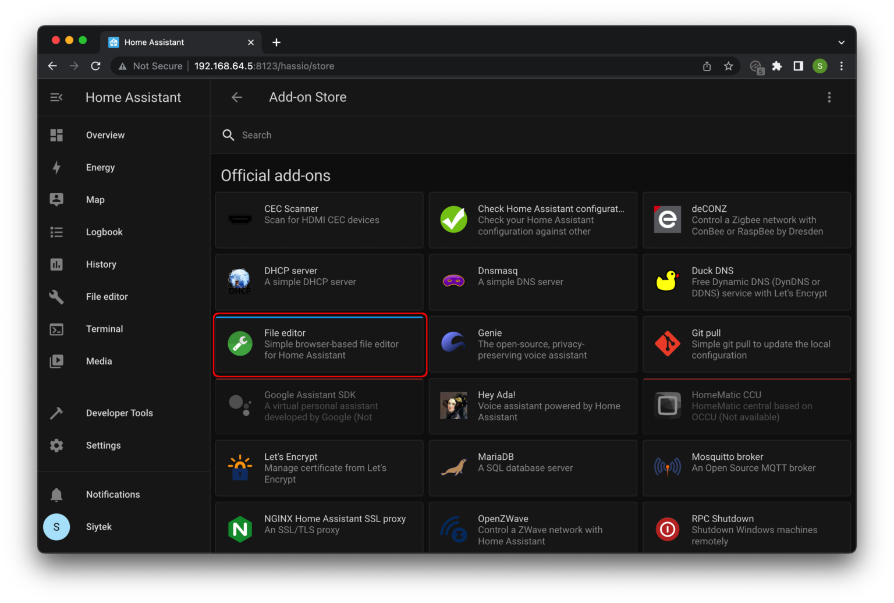Select the Terminal icon in the sidebar
Screen dimensions: 894x603
[56, 329]
